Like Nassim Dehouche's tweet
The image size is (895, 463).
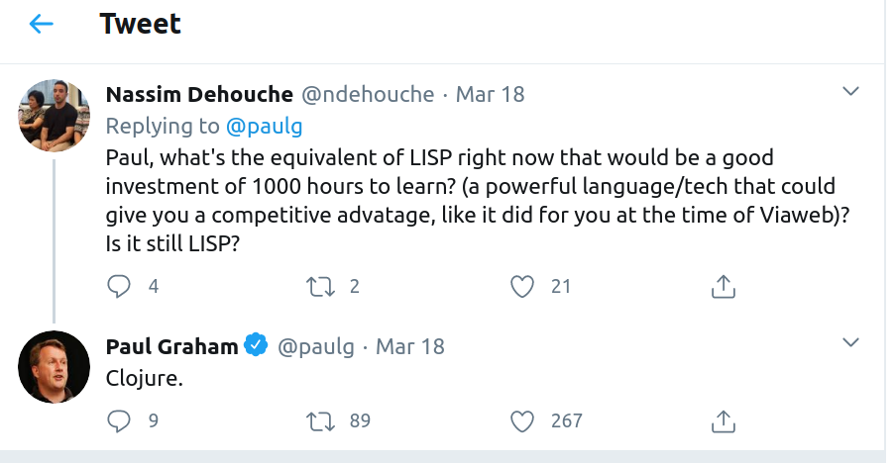pyautogui.click(x=522, y=286)
